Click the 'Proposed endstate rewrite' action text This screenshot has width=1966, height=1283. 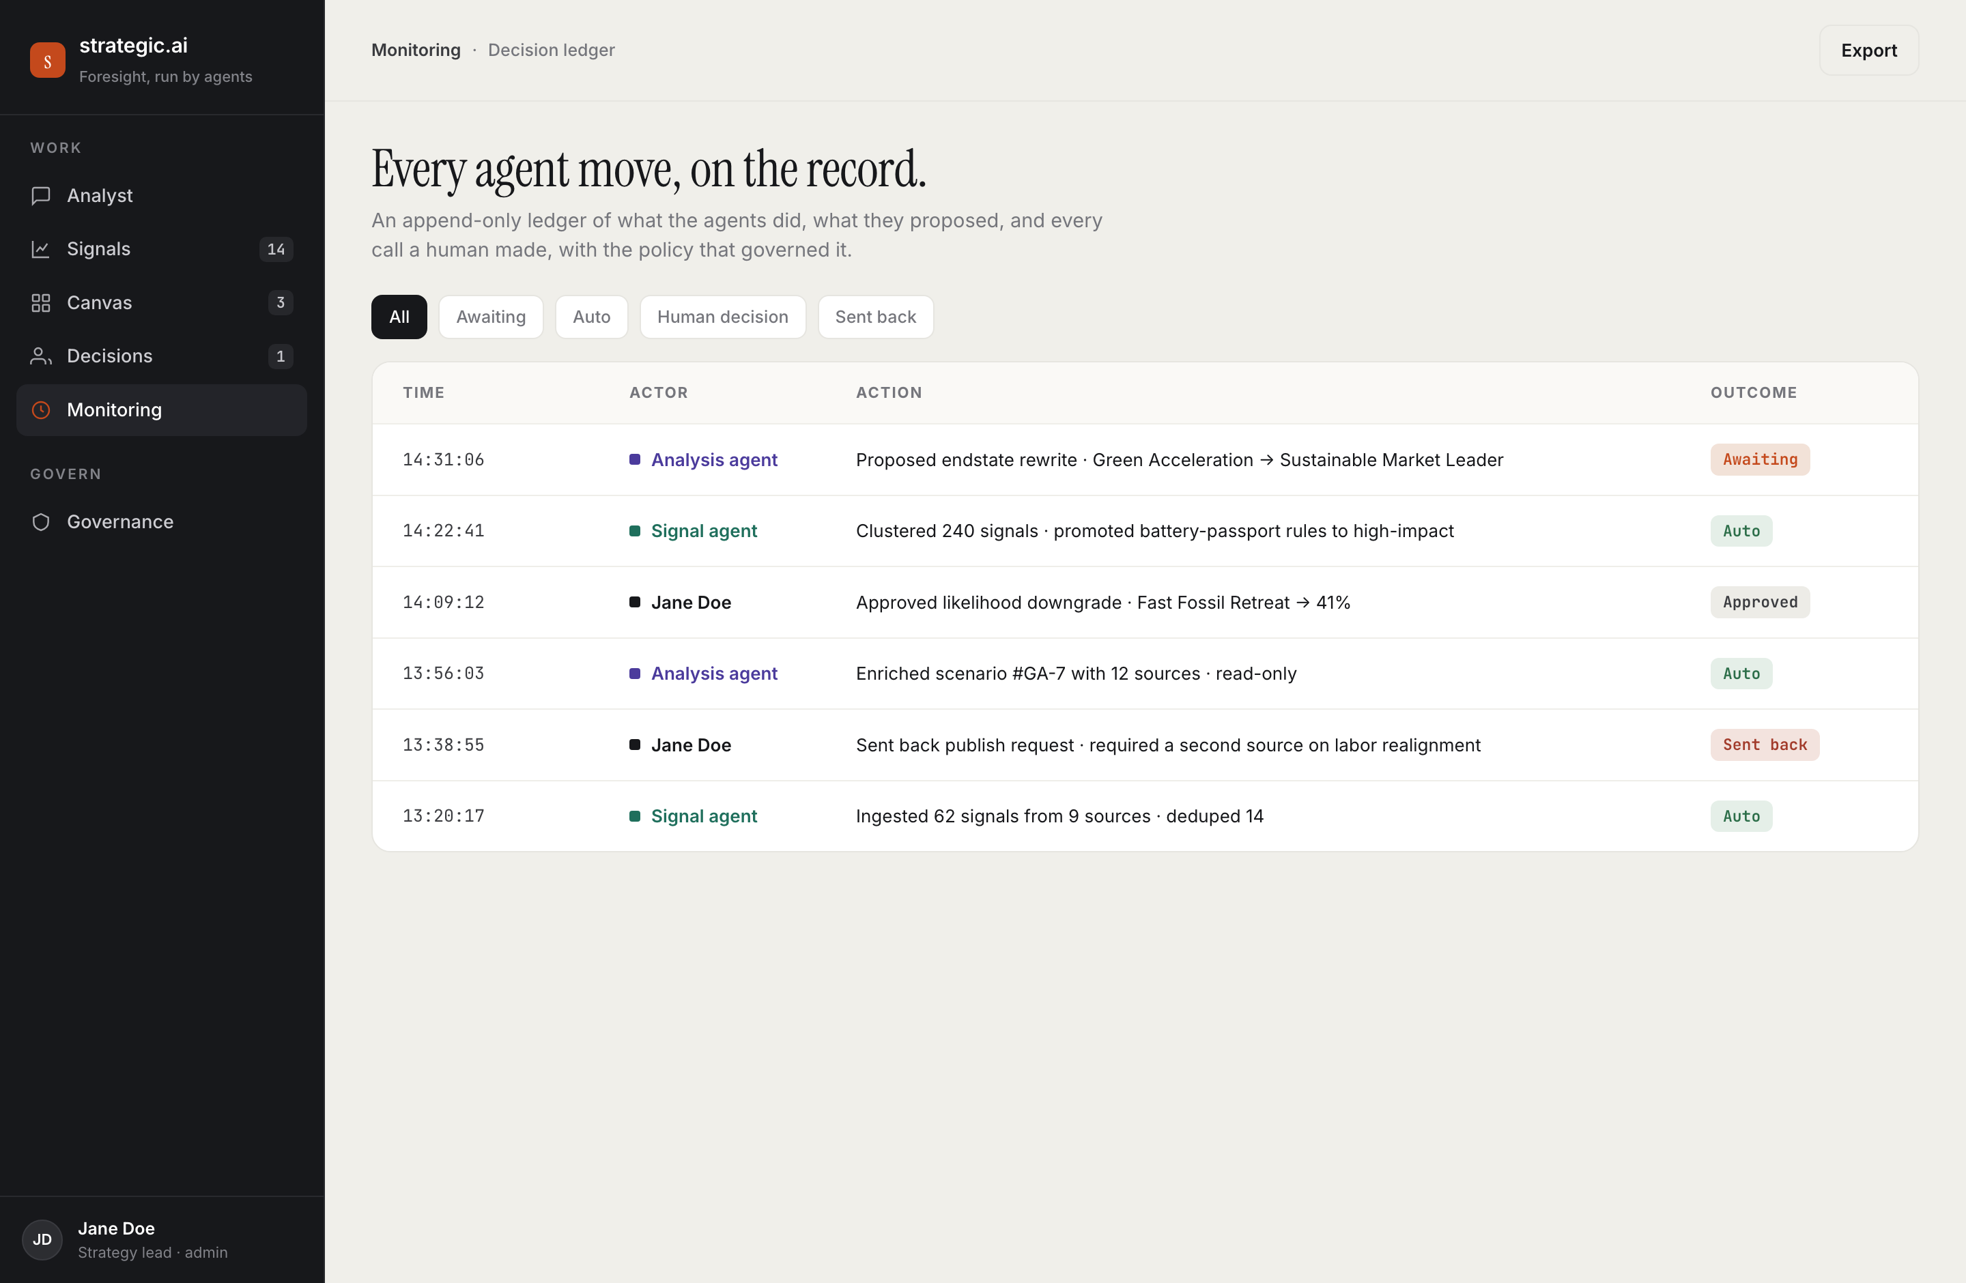click(x=1180, y=460)
